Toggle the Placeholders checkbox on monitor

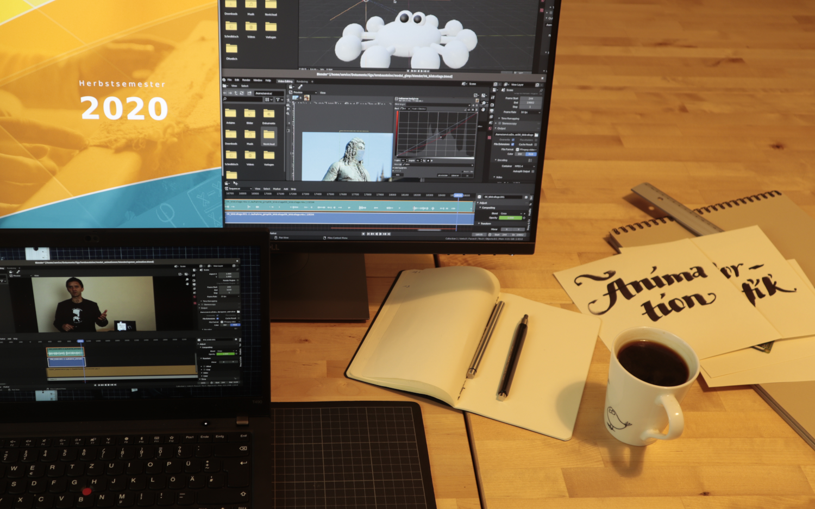click(536, 140)
